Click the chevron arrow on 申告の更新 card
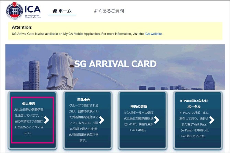The width and height of the screenshot is (230, 153). (157, 120)
